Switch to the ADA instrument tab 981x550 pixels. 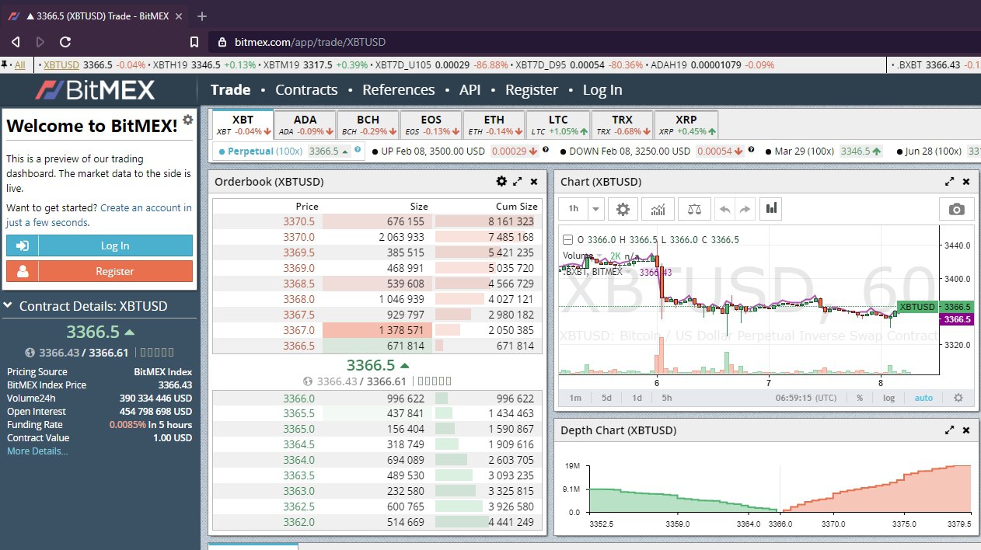305,124
